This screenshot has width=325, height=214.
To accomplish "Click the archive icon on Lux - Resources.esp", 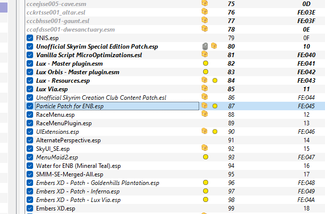I will 205,80.
